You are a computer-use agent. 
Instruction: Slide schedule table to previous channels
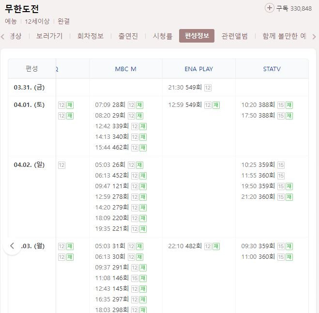[12, 246]
